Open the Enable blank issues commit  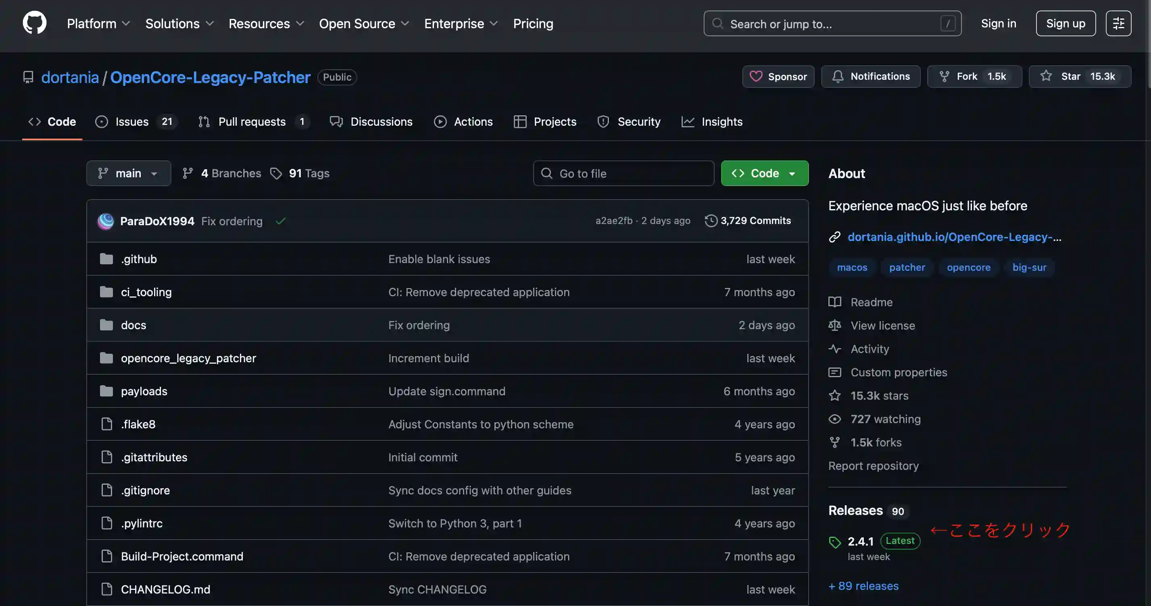pyautogui.click(x=439, y=259)
